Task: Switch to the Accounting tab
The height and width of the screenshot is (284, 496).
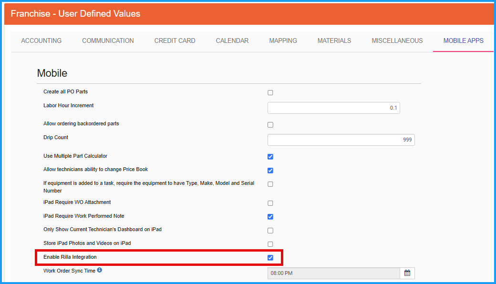Action: [41, 41]
